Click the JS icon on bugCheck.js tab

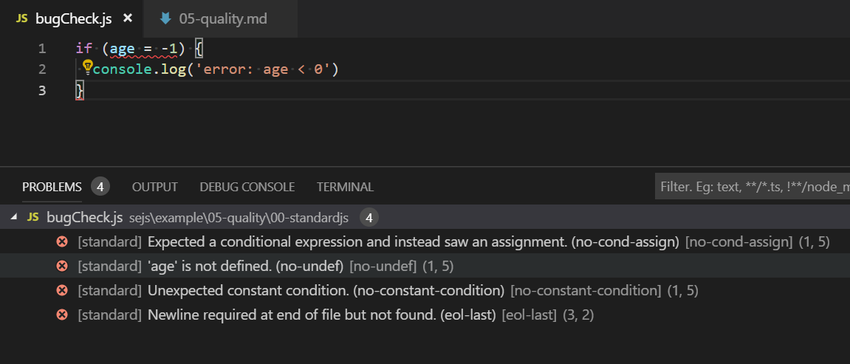pyautogui.click(x=21, y=18)
